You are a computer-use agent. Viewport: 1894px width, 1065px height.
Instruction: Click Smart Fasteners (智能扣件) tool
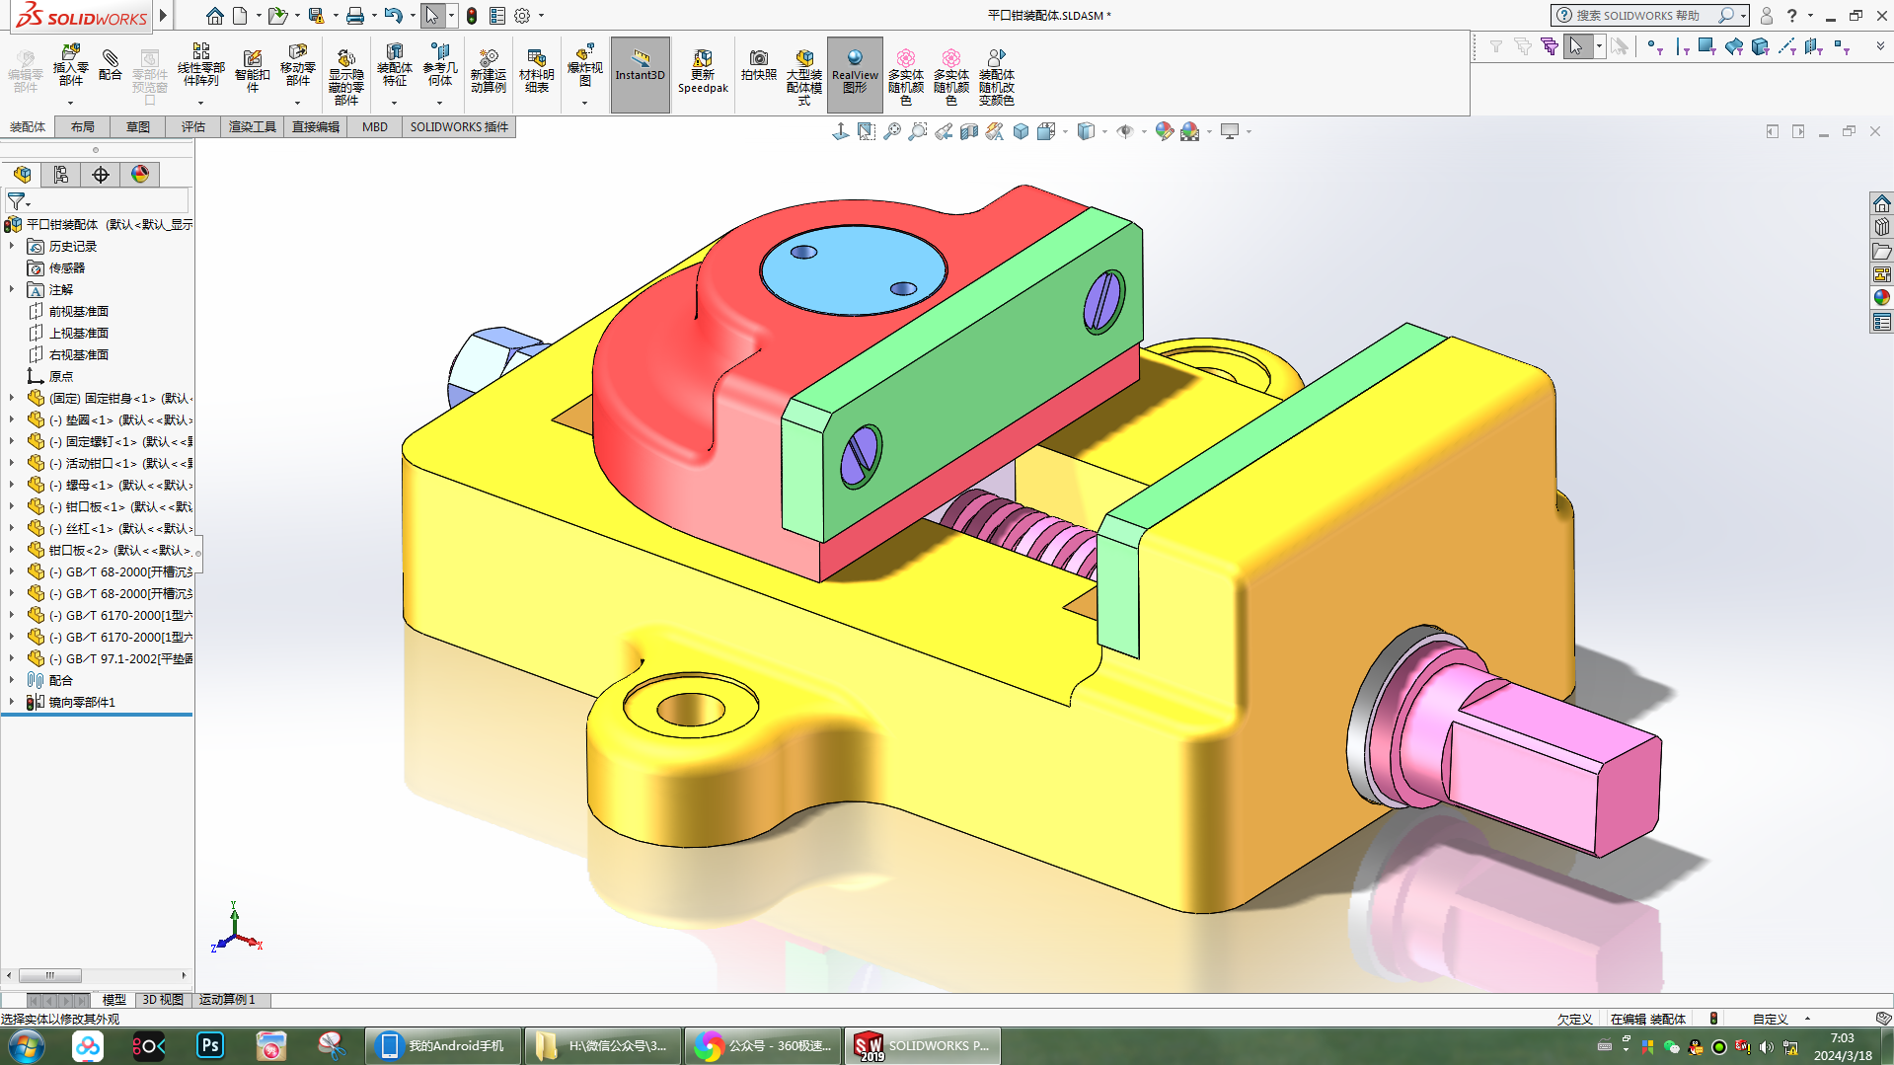(252, 71)
